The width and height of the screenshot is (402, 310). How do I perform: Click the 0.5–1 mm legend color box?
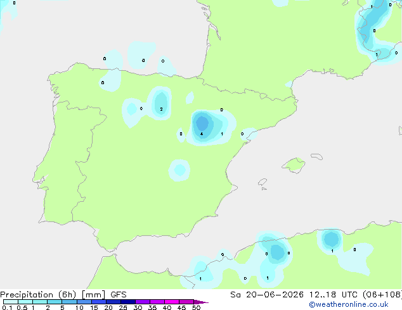point(25,302)
